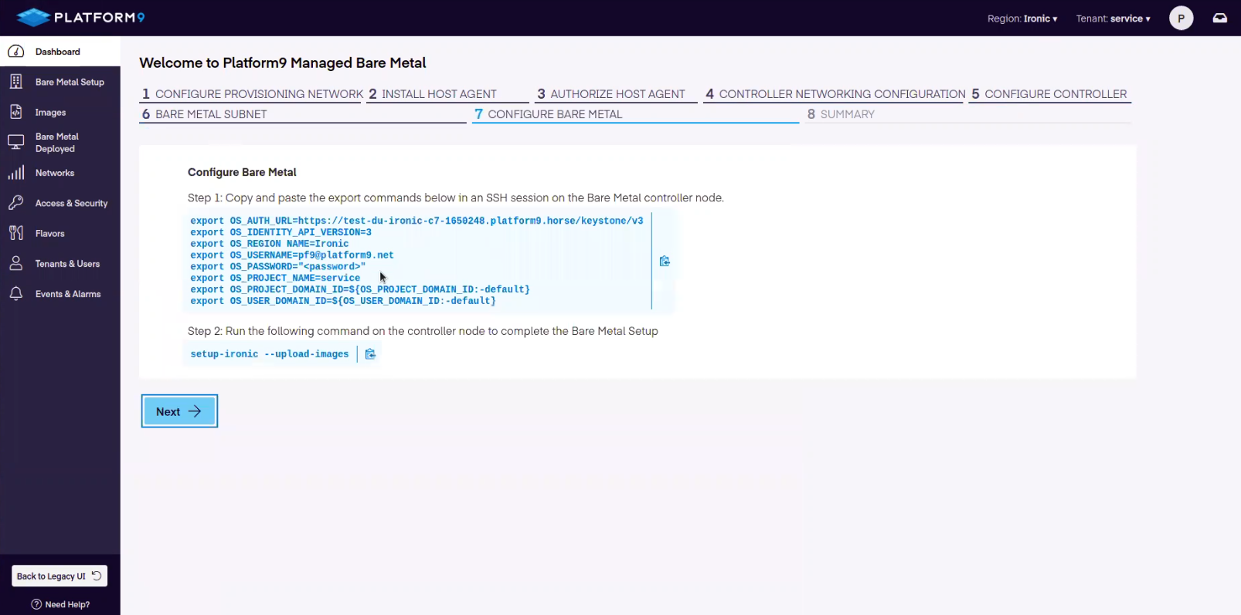Image resolution: width=1241 pixels, height=615 pixels.
Task: Click the OS_AUTH_URL export line
Action: [416, 221]
